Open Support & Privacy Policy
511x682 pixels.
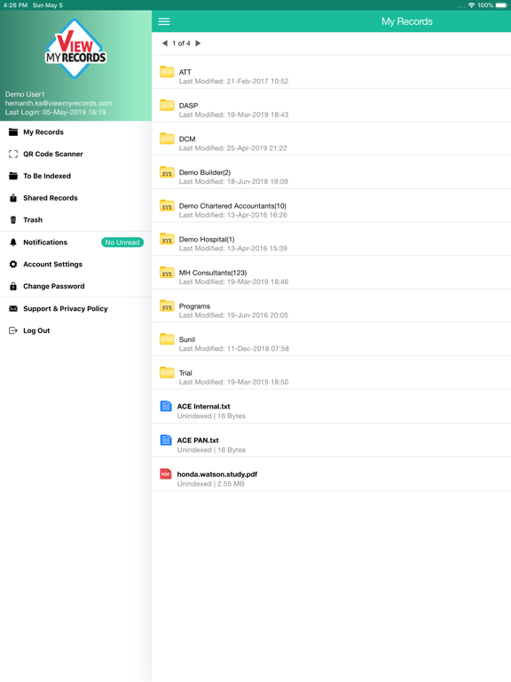pyautogui.click(x=65, y=308)
